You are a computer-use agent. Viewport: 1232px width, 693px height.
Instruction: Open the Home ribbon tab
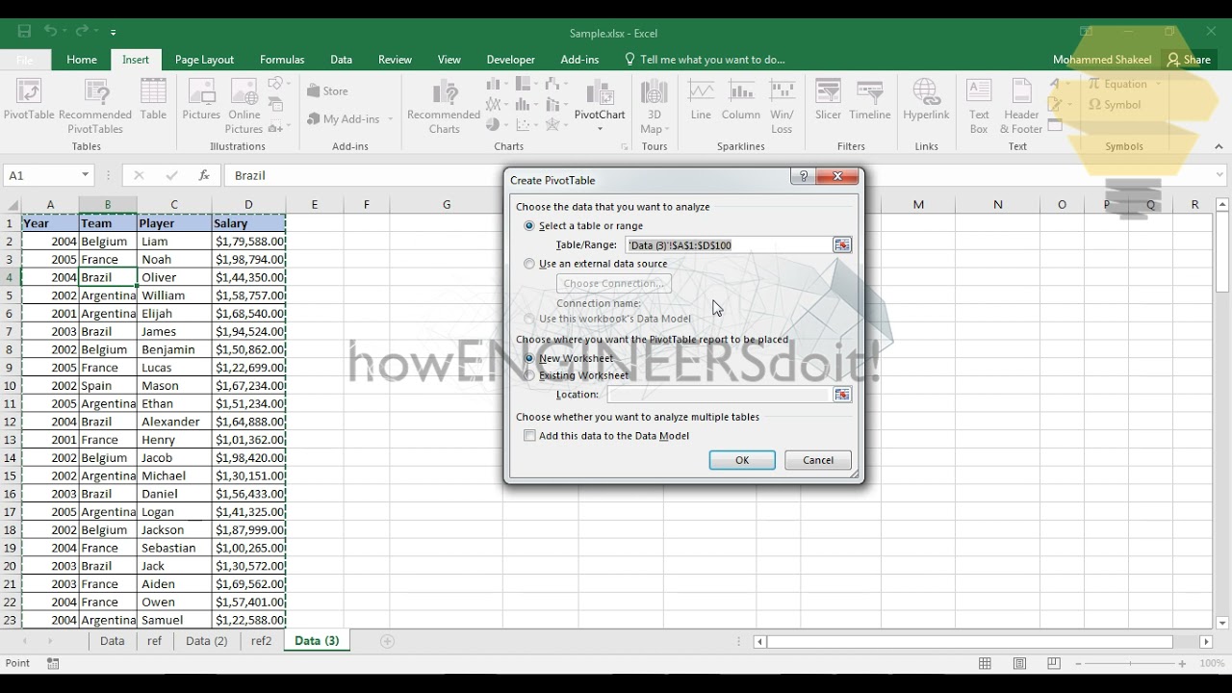82,60
